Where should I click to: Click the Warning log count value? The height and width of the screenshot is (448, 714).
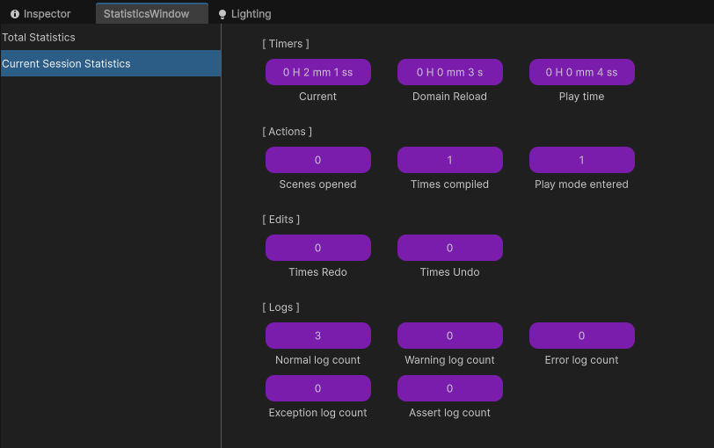[x=449, y=336]
